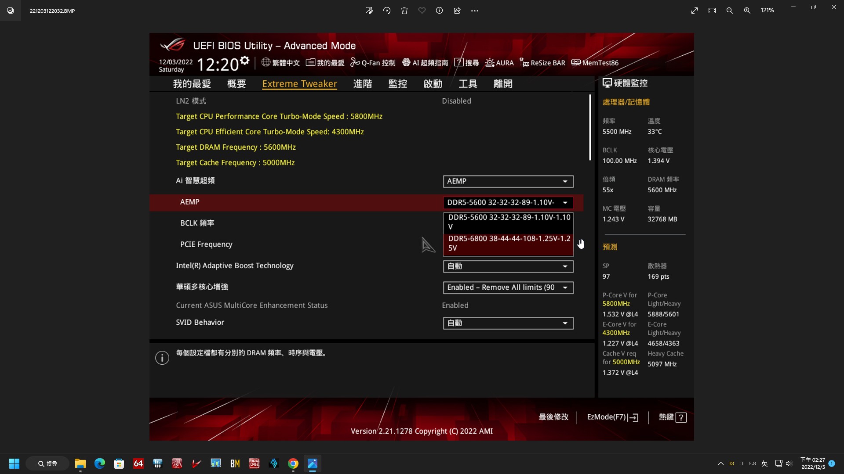This screenshot has height=474, width=844.
Task: Open 我的最愛 favorites in the BIOS toolbar
Action: click(x=325, y=63)
